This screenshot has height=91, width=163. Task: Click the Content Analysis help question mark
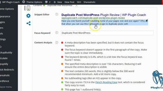tap(57, 42)
